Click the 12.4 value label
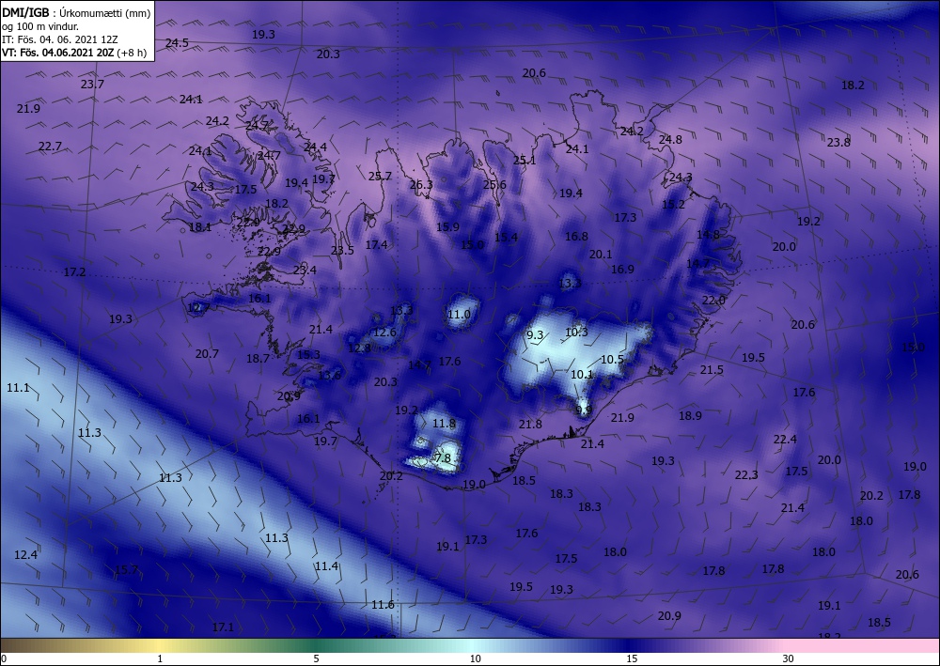Viewport: 940px width, 666px height. [25, 555]
